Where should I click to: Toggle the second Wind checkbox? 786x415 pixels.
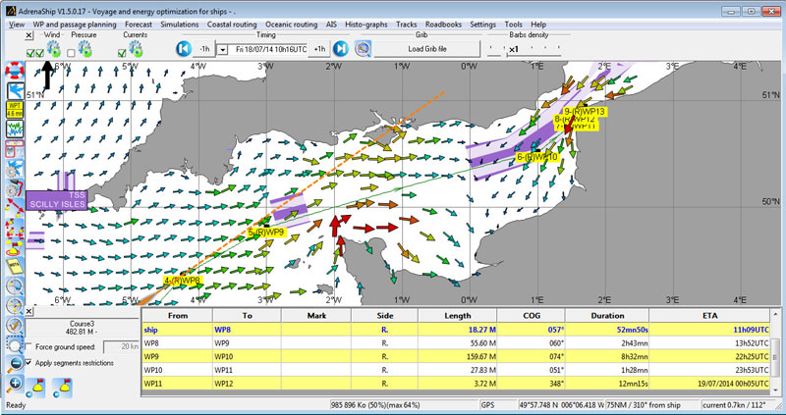point(39,53)
